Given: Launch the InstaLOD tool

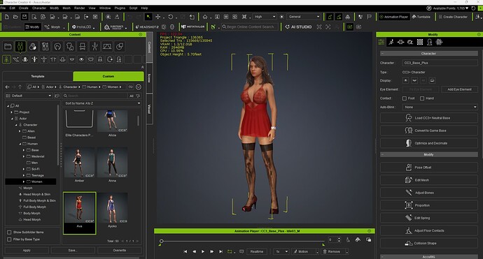Looking at the screenshot, I should (x=82, y=27).
